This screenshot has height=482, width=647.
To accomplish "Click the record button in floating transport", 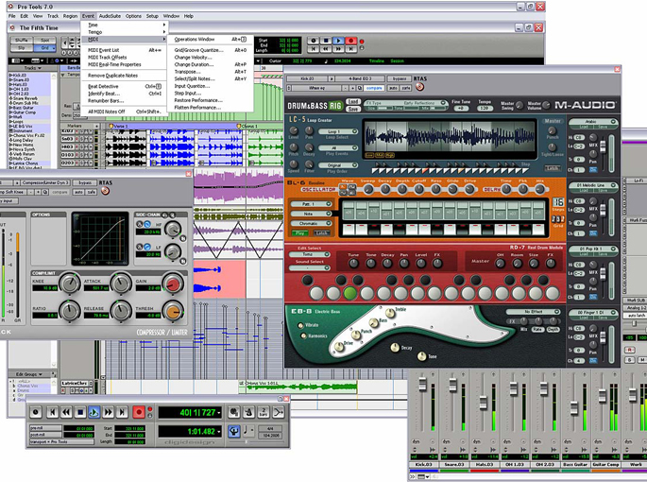I will click(139, 412).
